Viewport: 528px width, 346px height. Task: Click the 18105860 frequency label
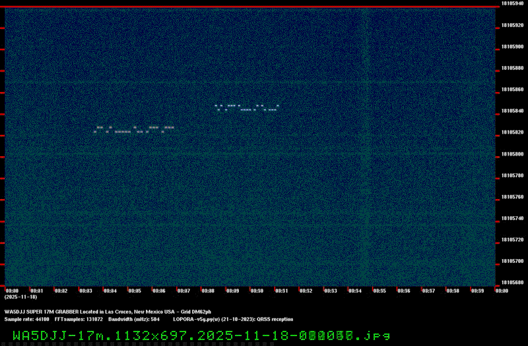click(512, 90)
